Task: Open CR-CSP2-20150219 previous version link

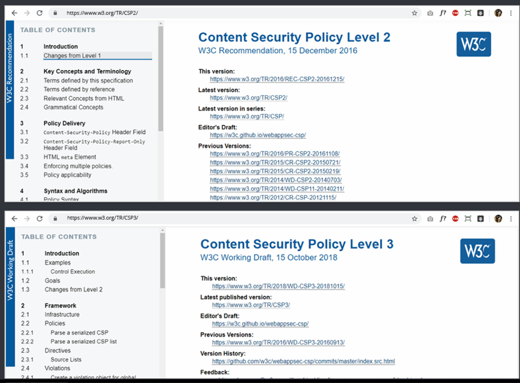Action: pos(275,171)
